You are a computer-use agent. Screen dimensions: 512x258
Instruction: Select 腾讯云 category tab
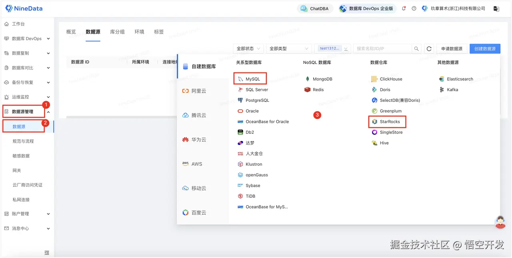[x=203, y=115]
